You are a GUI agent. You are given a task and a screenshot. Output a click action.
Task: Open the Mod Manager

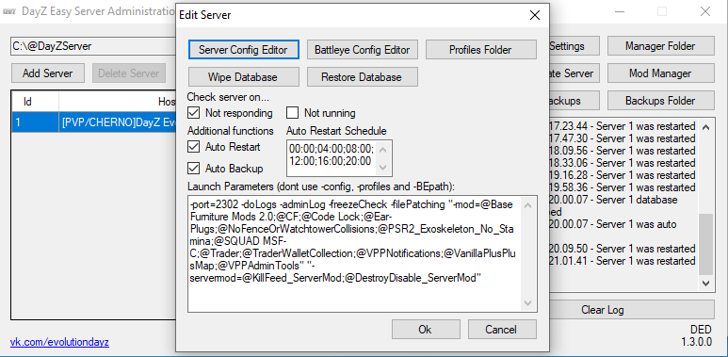coord(660,73)
